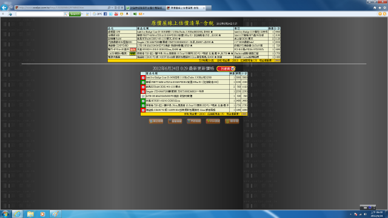Open Windows Media Player in taskbar
Screen dimensions: 388x218
coord(42,214)
